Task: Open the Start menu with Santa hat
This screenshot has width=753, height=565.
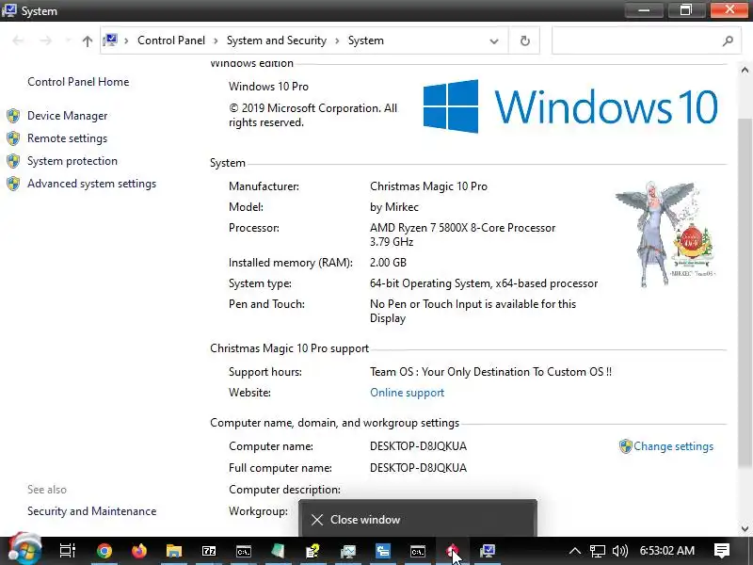Action: pos(25,549)
